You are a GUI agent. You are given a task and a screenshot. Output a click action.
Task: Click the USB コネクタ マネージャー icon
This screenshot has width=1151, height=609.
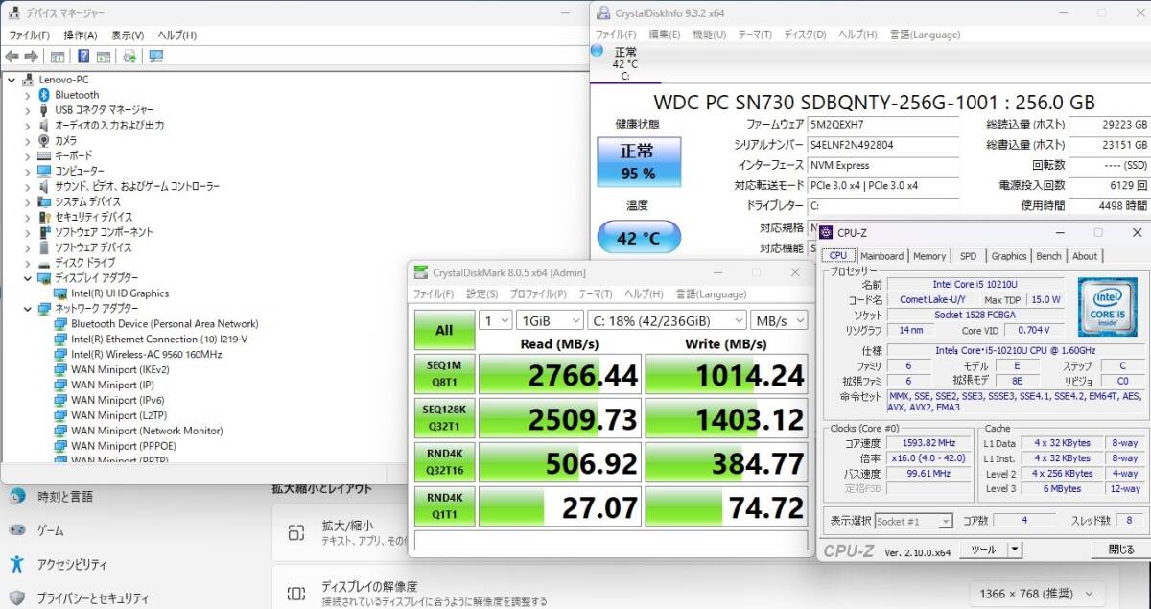[44, 110]
